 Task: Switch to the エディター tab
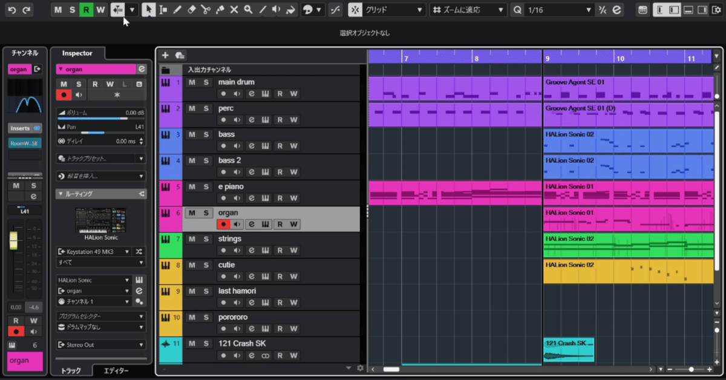click(116, 370)
